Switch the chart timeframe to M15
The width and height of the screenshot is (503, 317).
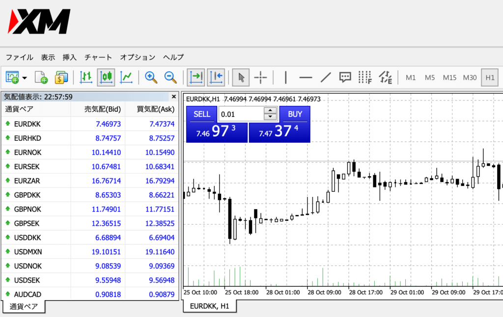tap(449, 77)
